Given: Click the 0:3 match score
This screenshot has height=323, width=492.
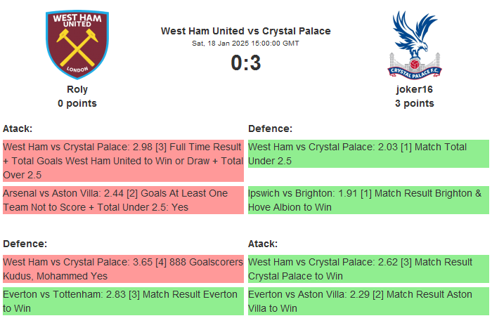Looking at the screenshot, I should click(x=245, y=63).
